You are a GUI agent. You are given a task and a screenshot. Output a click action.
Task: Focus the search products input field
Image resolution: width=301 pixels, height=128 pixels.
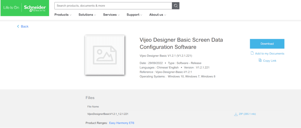(113, 6)
